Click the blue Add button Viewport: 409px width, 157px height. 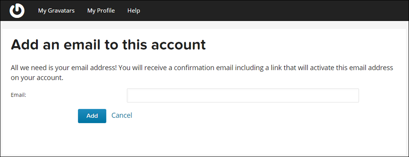click(x=92, y=116)
